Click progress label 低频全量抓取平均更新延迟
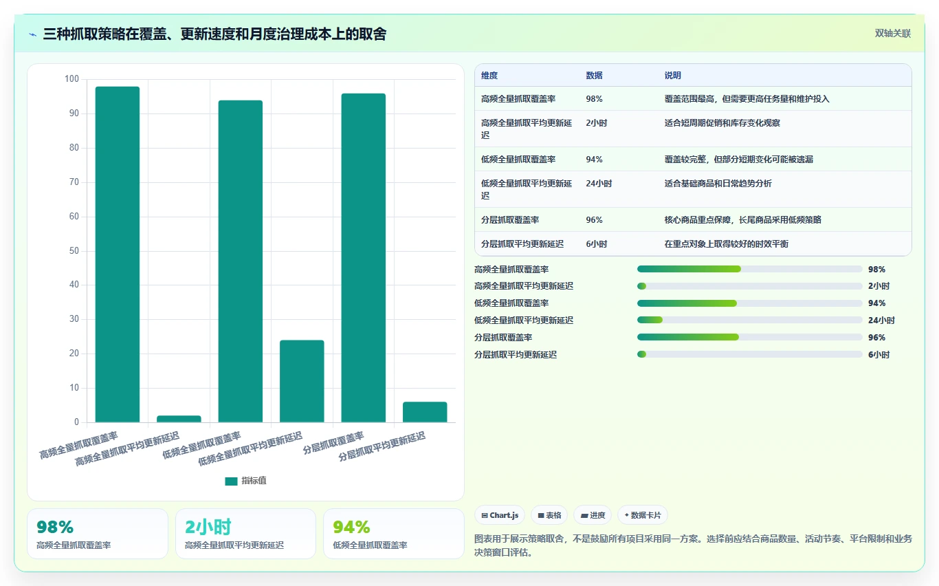This screenshot has height=586, width=939. (524, 320)
